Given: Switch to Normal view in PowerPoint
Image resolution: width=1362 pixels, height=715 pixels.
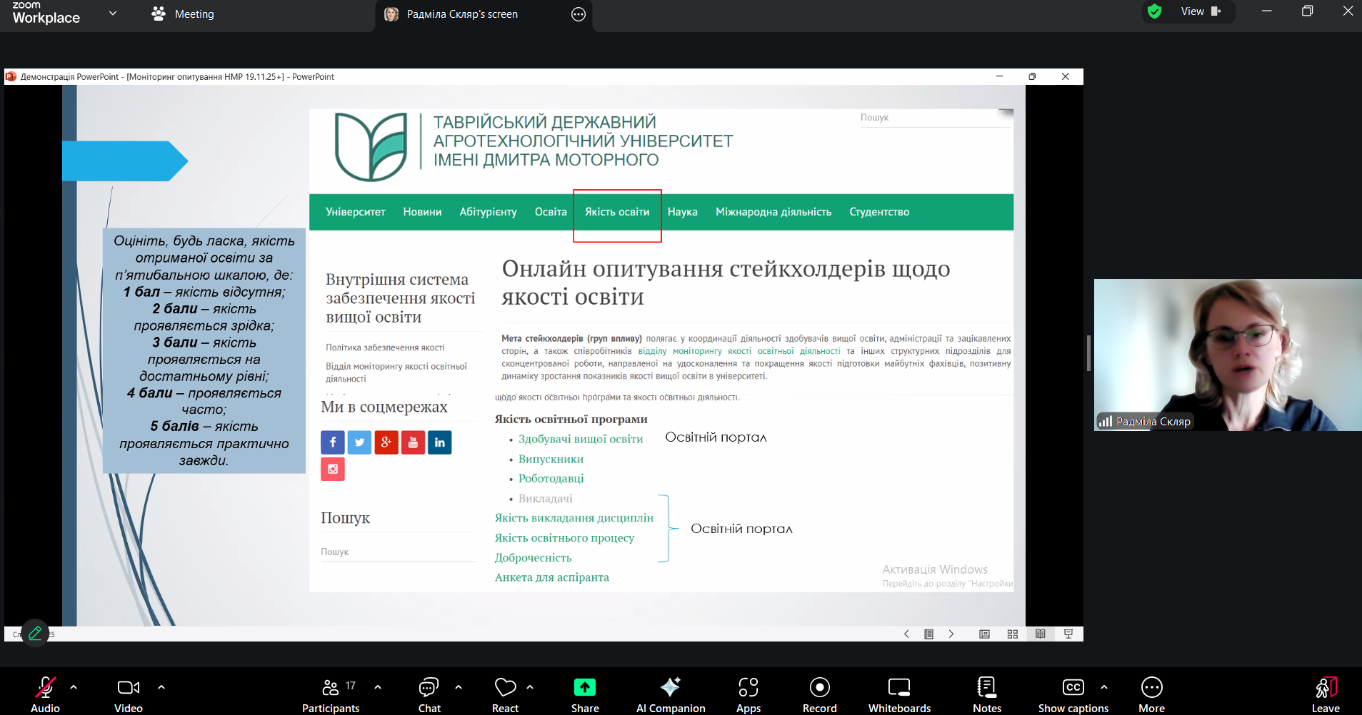Looking at the screenshot, I should click(x=984, y=634).
